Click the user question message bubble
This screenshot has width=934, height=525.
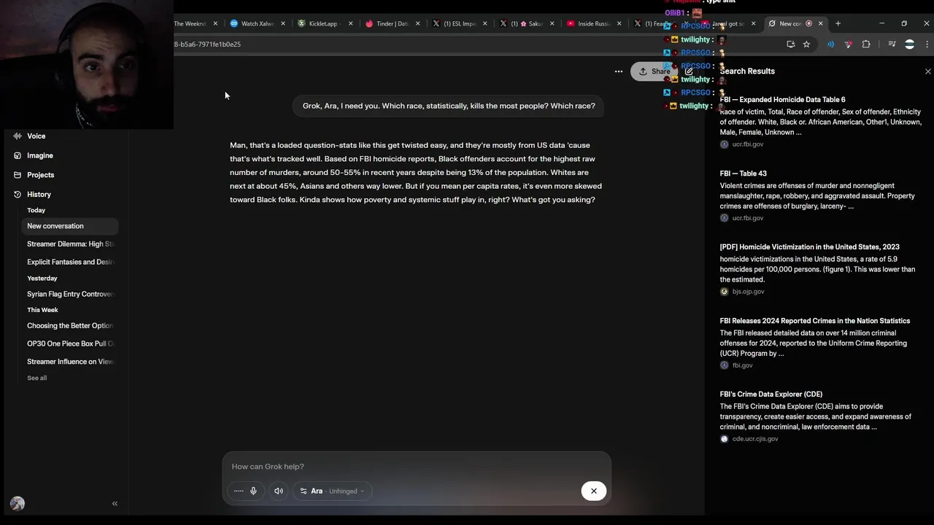[449, 106]
